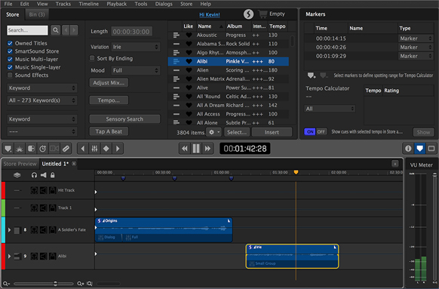Toggle SmartSound Store checkbox
The width and height of the screenshot is (439, 289).
[x=10, y=51]
